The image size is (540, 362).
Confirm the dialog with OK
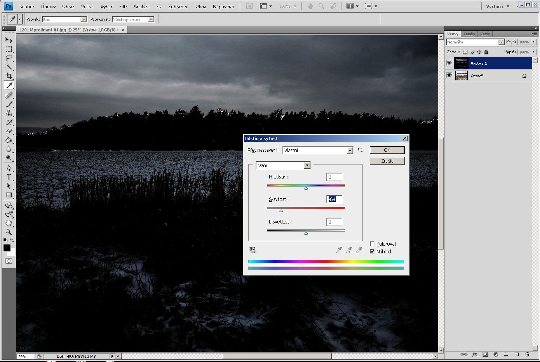[x=387, y=150]
